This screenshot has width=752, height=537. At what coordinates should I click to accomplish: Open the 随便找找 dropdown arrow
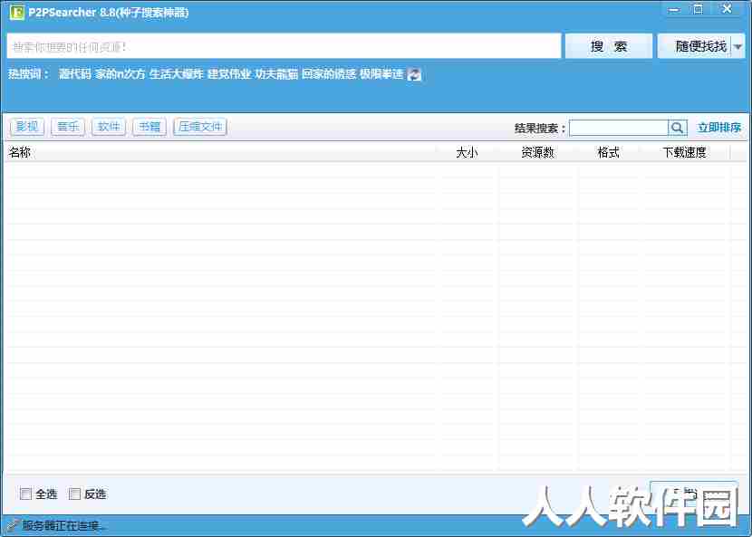point(738,46)
